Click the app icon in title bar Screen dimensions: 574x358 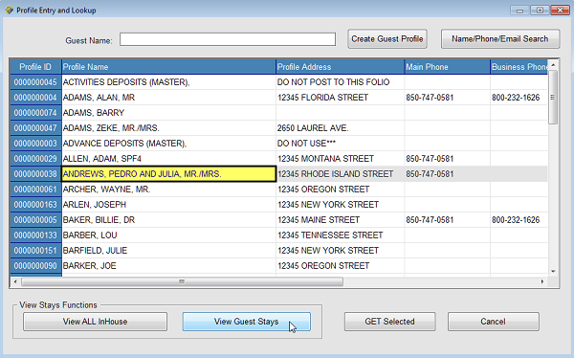click(x=10, y=10)
